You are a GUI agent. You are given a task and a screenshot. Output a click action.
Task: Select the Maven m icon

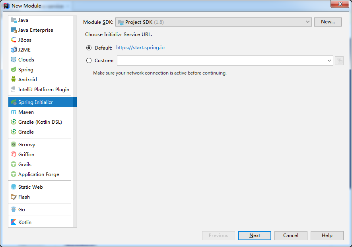(14, 112)
